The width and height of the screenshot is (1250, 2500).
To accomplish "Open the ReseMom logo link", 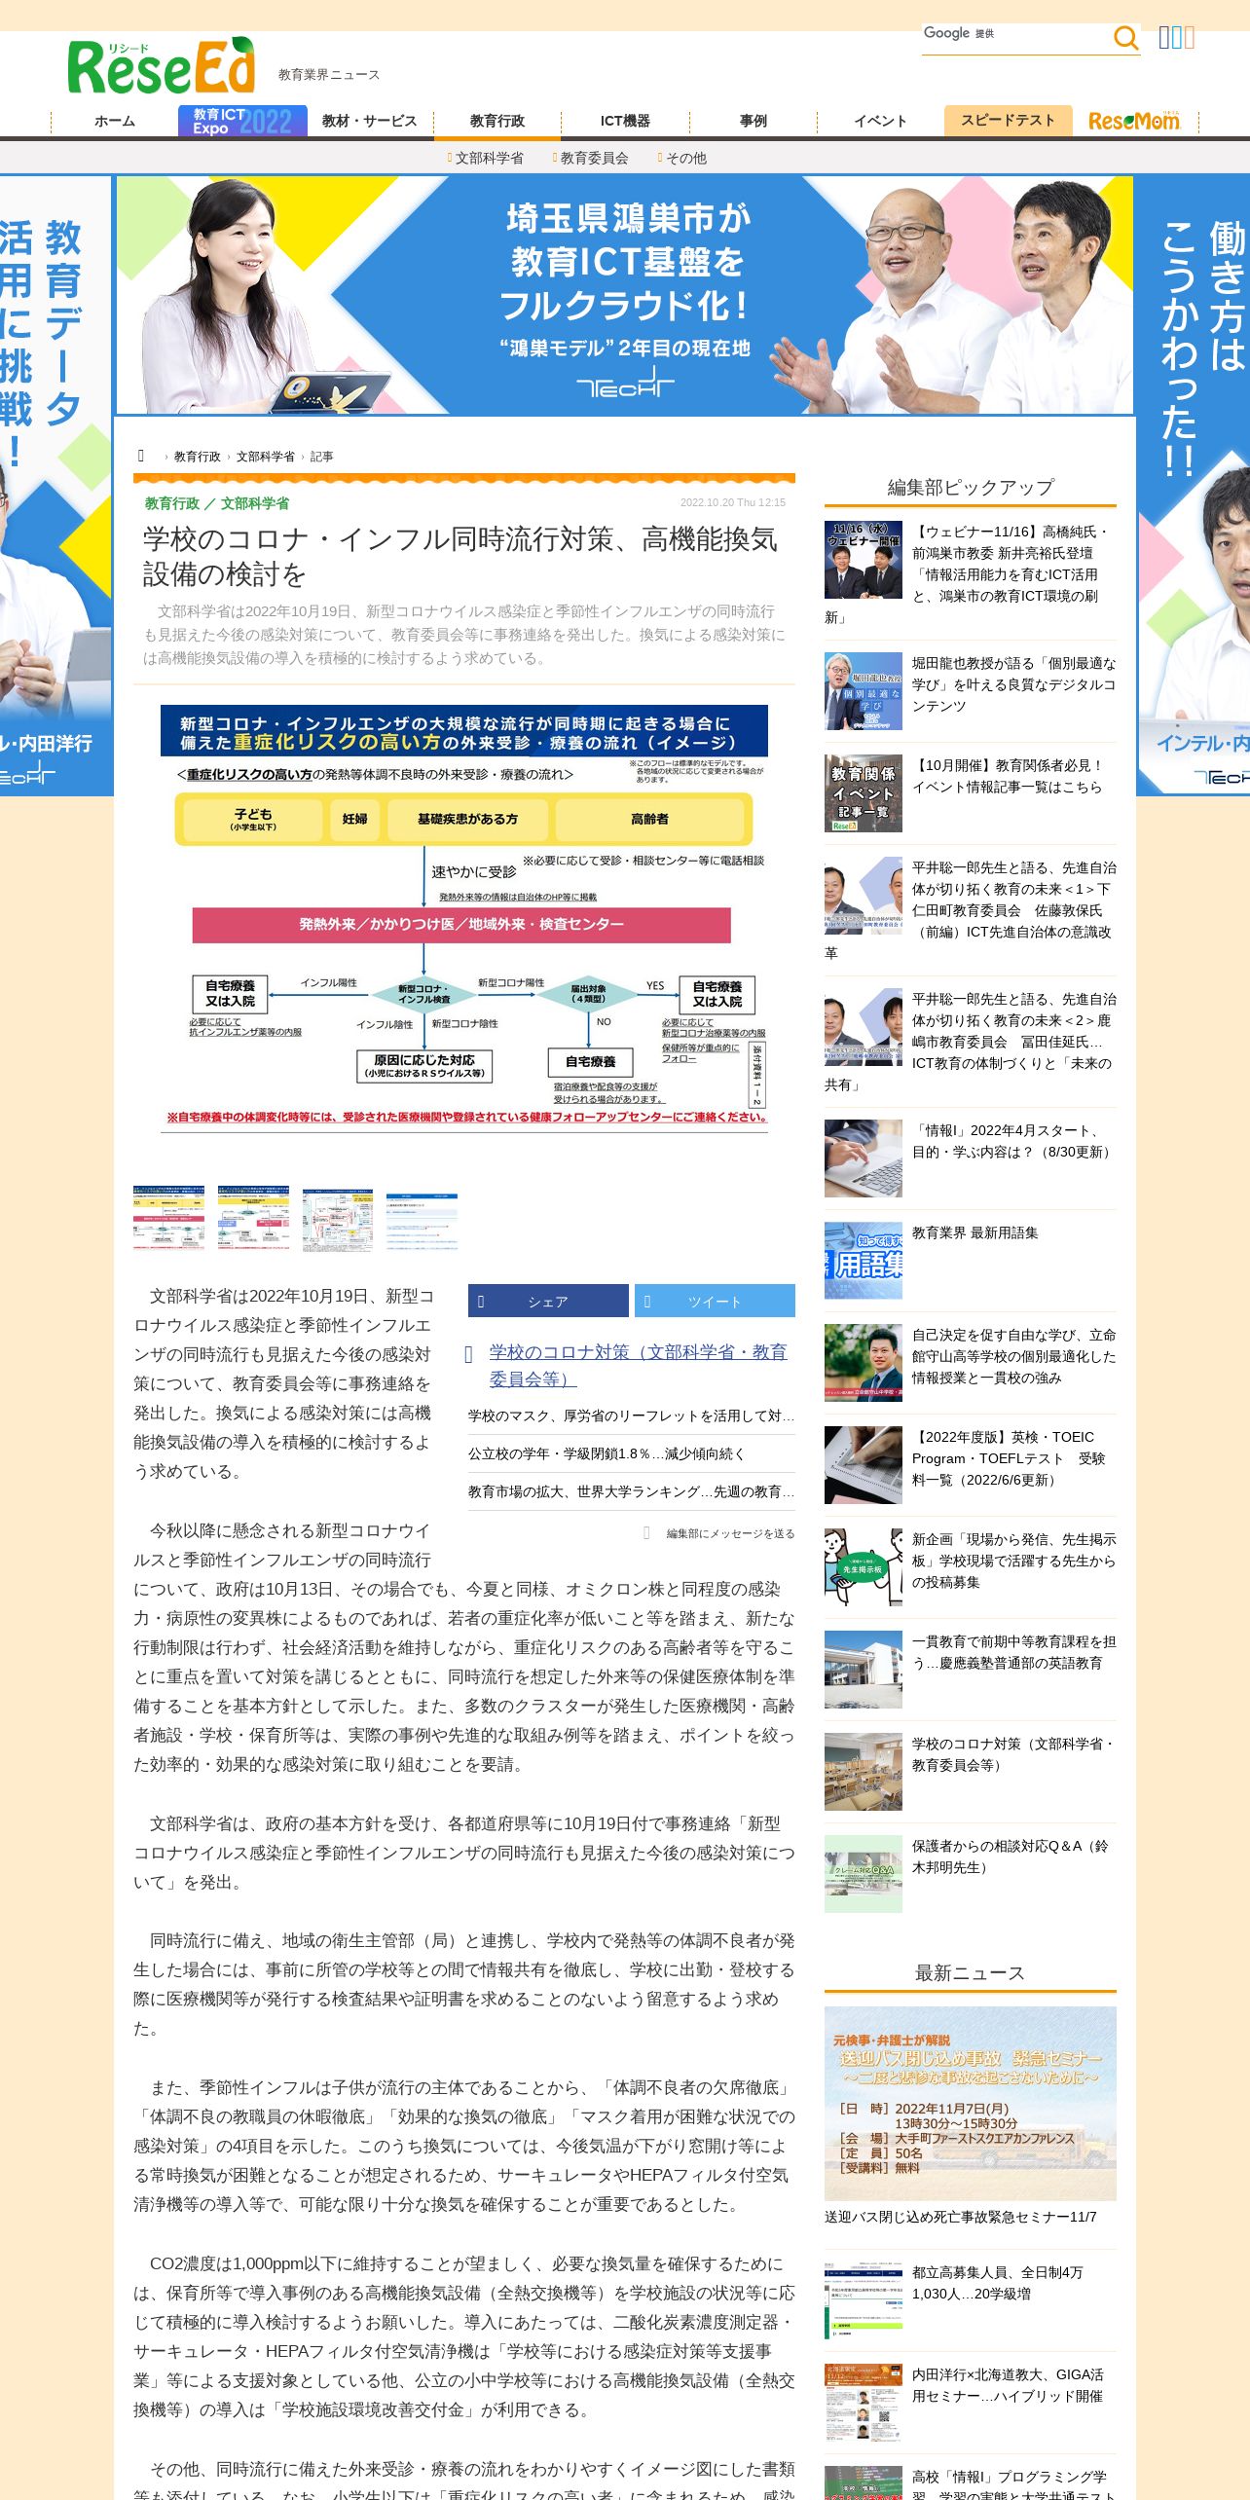I will 1134,121.
